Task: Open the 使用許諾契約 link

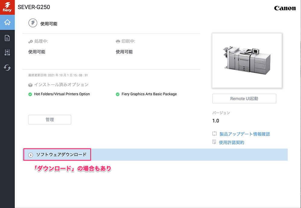Action: coord(232,142)
